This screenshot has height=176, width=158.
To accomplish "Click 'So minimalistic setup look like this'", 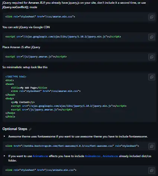I will point(25,67).
